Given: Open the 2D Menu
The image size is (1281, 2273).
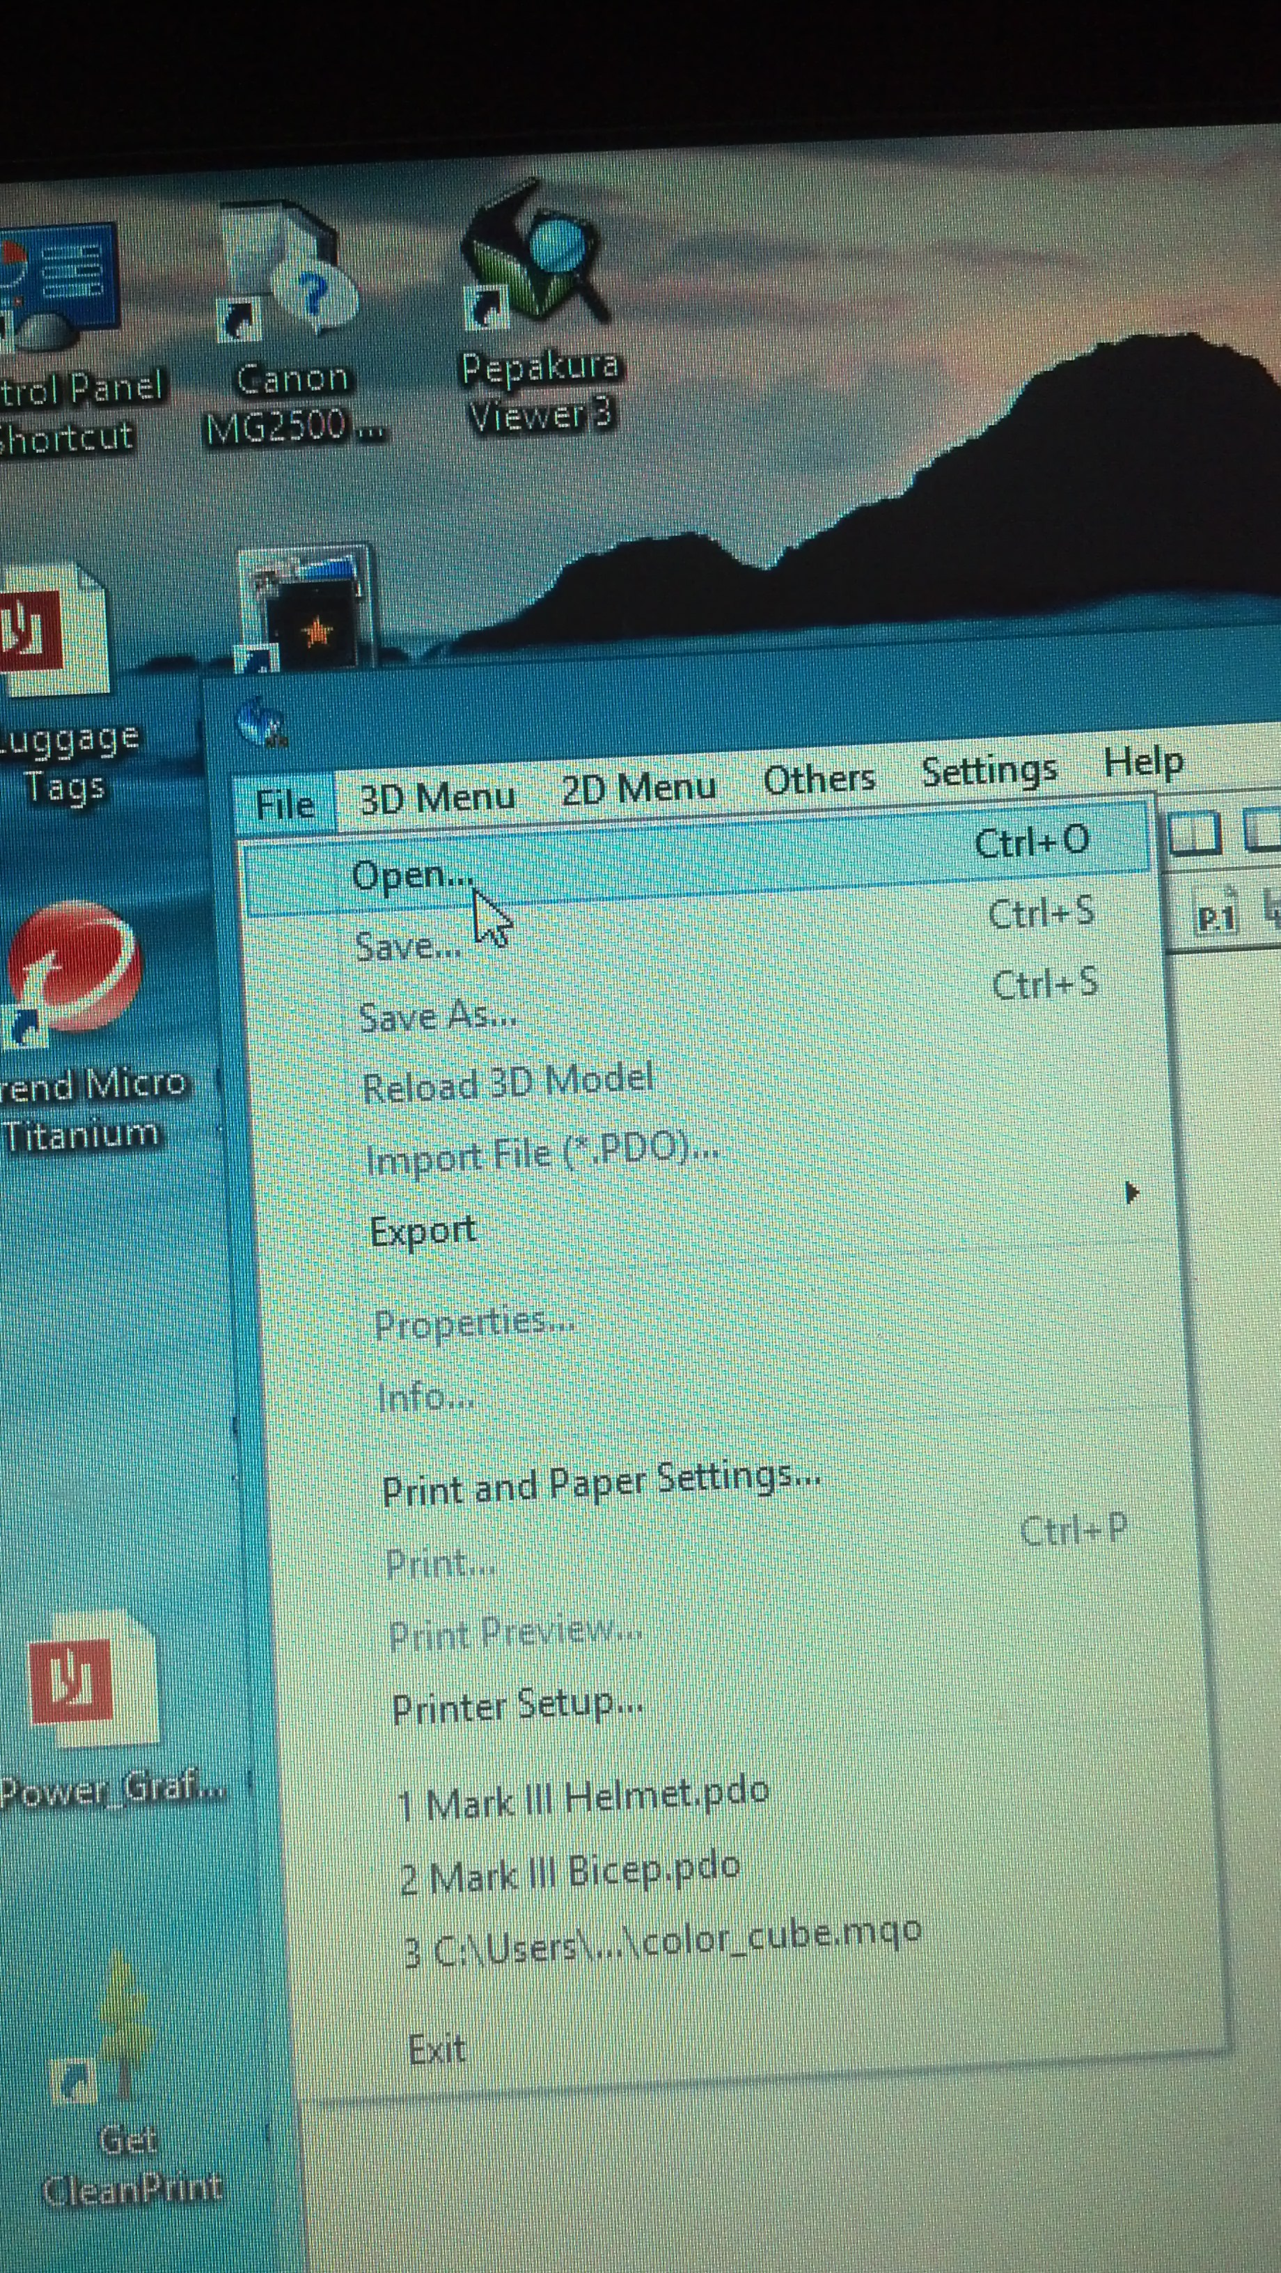Looking at the screenshot, I should point(638,788).
